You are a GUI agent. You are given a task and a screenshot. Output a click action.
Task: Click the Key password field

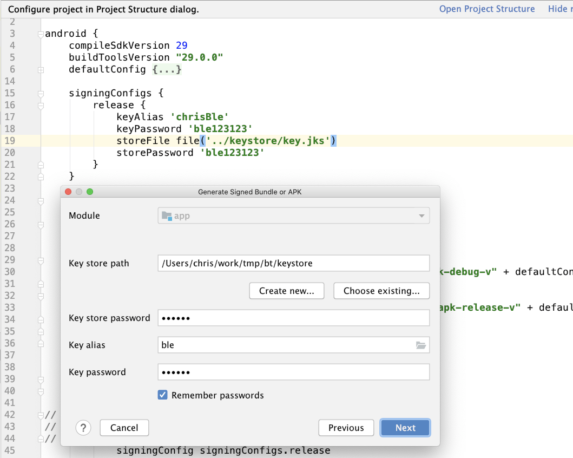pyautogui.click(x=293, y=372)
